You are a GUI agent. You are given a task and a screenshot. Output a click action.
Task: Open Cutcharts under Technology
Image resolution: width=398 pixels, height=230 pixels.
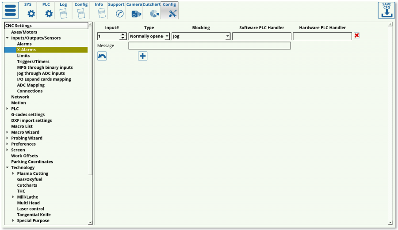27,185
